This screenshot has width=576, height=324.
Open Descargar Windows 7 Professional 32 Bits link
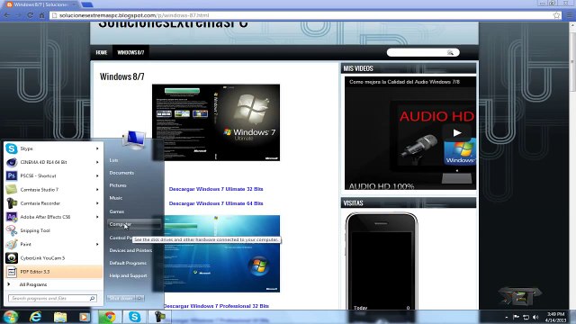[x=217, y=306]
